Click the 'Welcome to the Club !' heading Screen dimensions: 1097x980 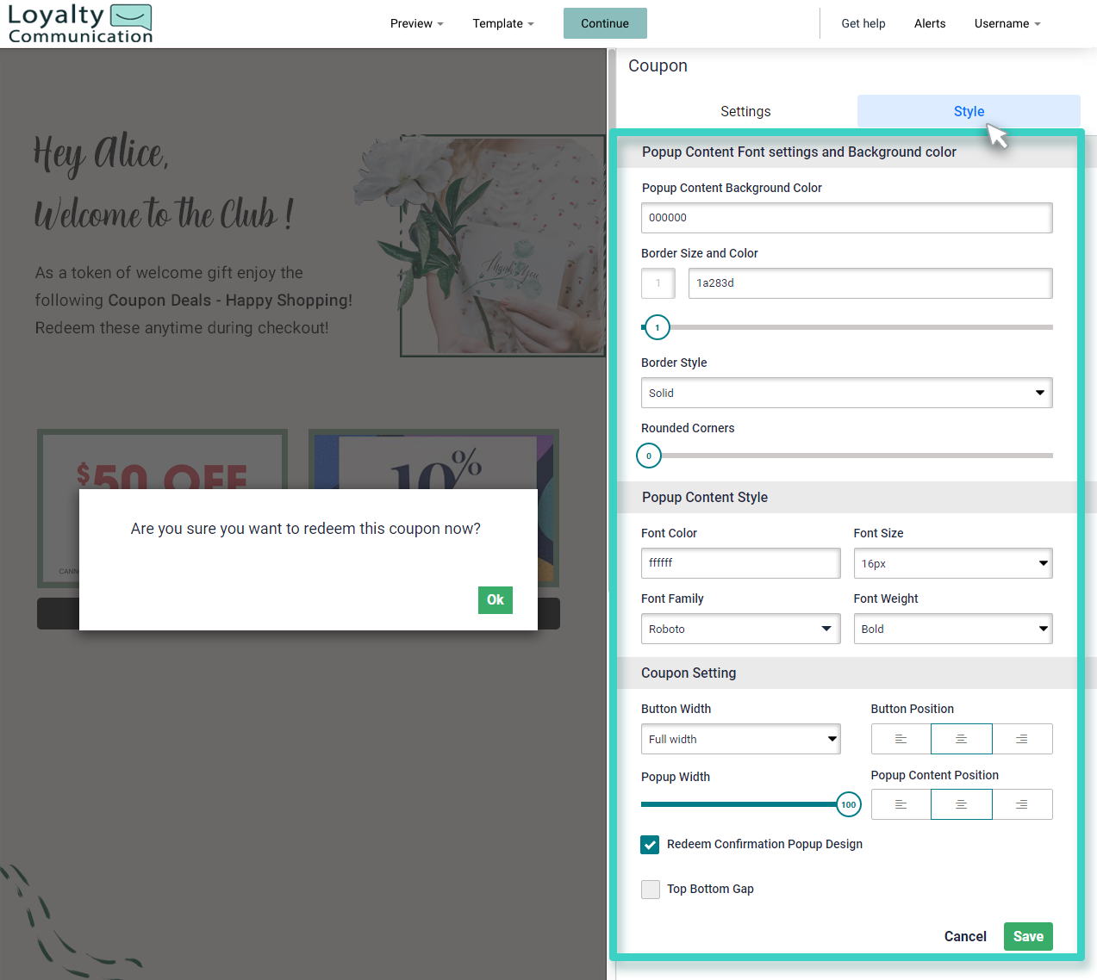point(164,214)
